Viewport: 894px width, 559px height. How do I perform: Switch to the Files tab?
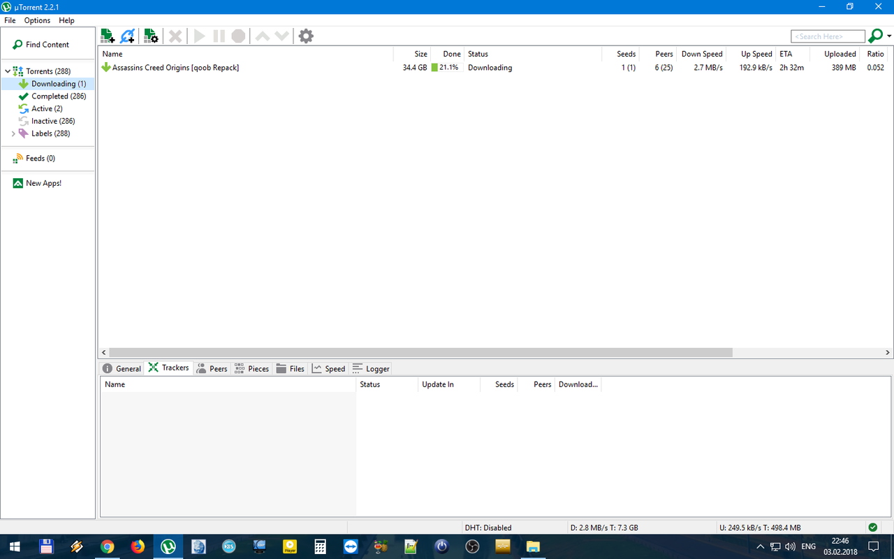[x=291, y=368]
